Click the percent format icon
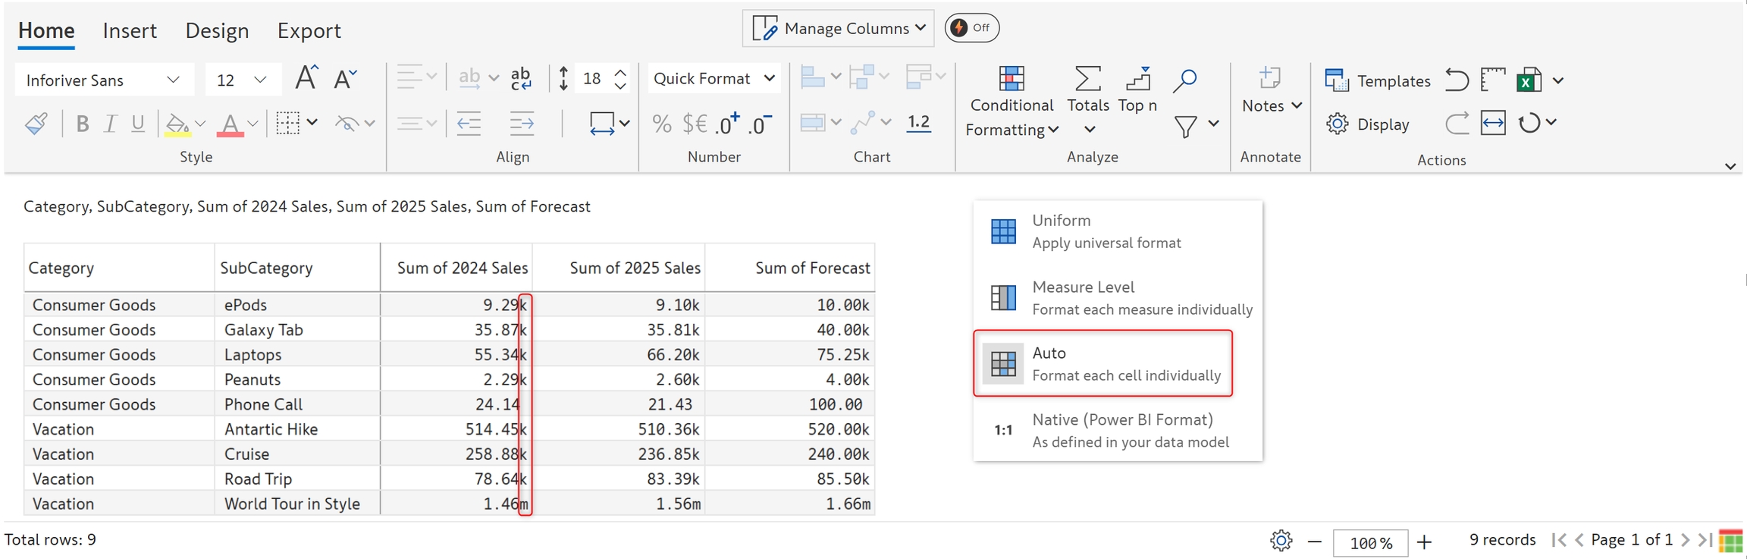The image size is (1747, 559). click(x=661, y=124)
